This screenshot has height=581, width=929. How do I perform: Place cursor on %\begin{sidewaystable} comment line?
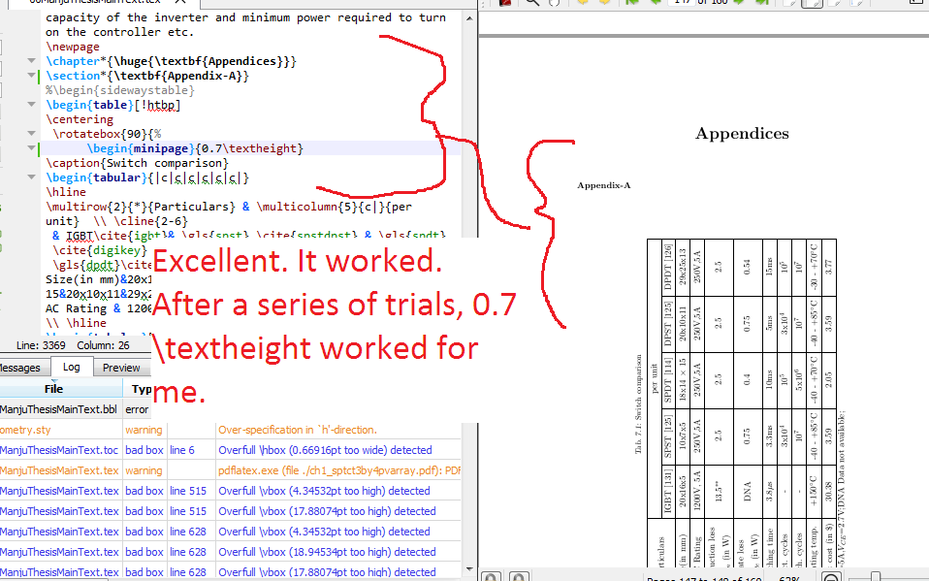coord(119,90)
